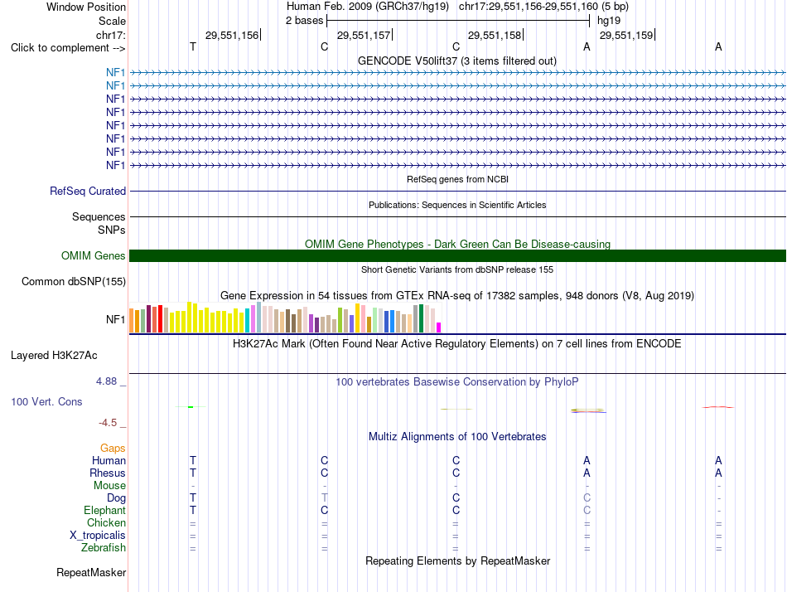This screenshot has width=787, height=592.
Task: Click the Rhesus species row label
Action: (108, 473)
